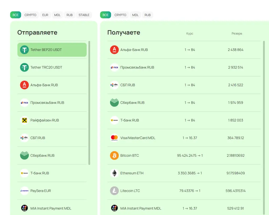
Task: Click Litecoin reserve 596.4315314
Action: coord(236,191)
